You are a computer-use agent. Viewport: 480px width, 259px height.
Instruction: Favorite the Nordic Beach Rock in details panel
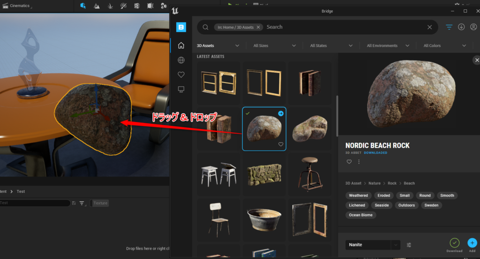(349, 161)
